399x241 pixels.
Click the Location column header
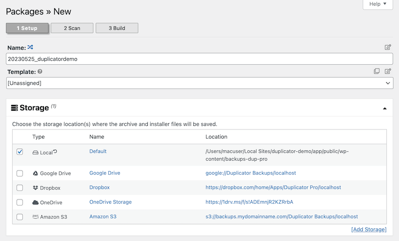[216, 137]
